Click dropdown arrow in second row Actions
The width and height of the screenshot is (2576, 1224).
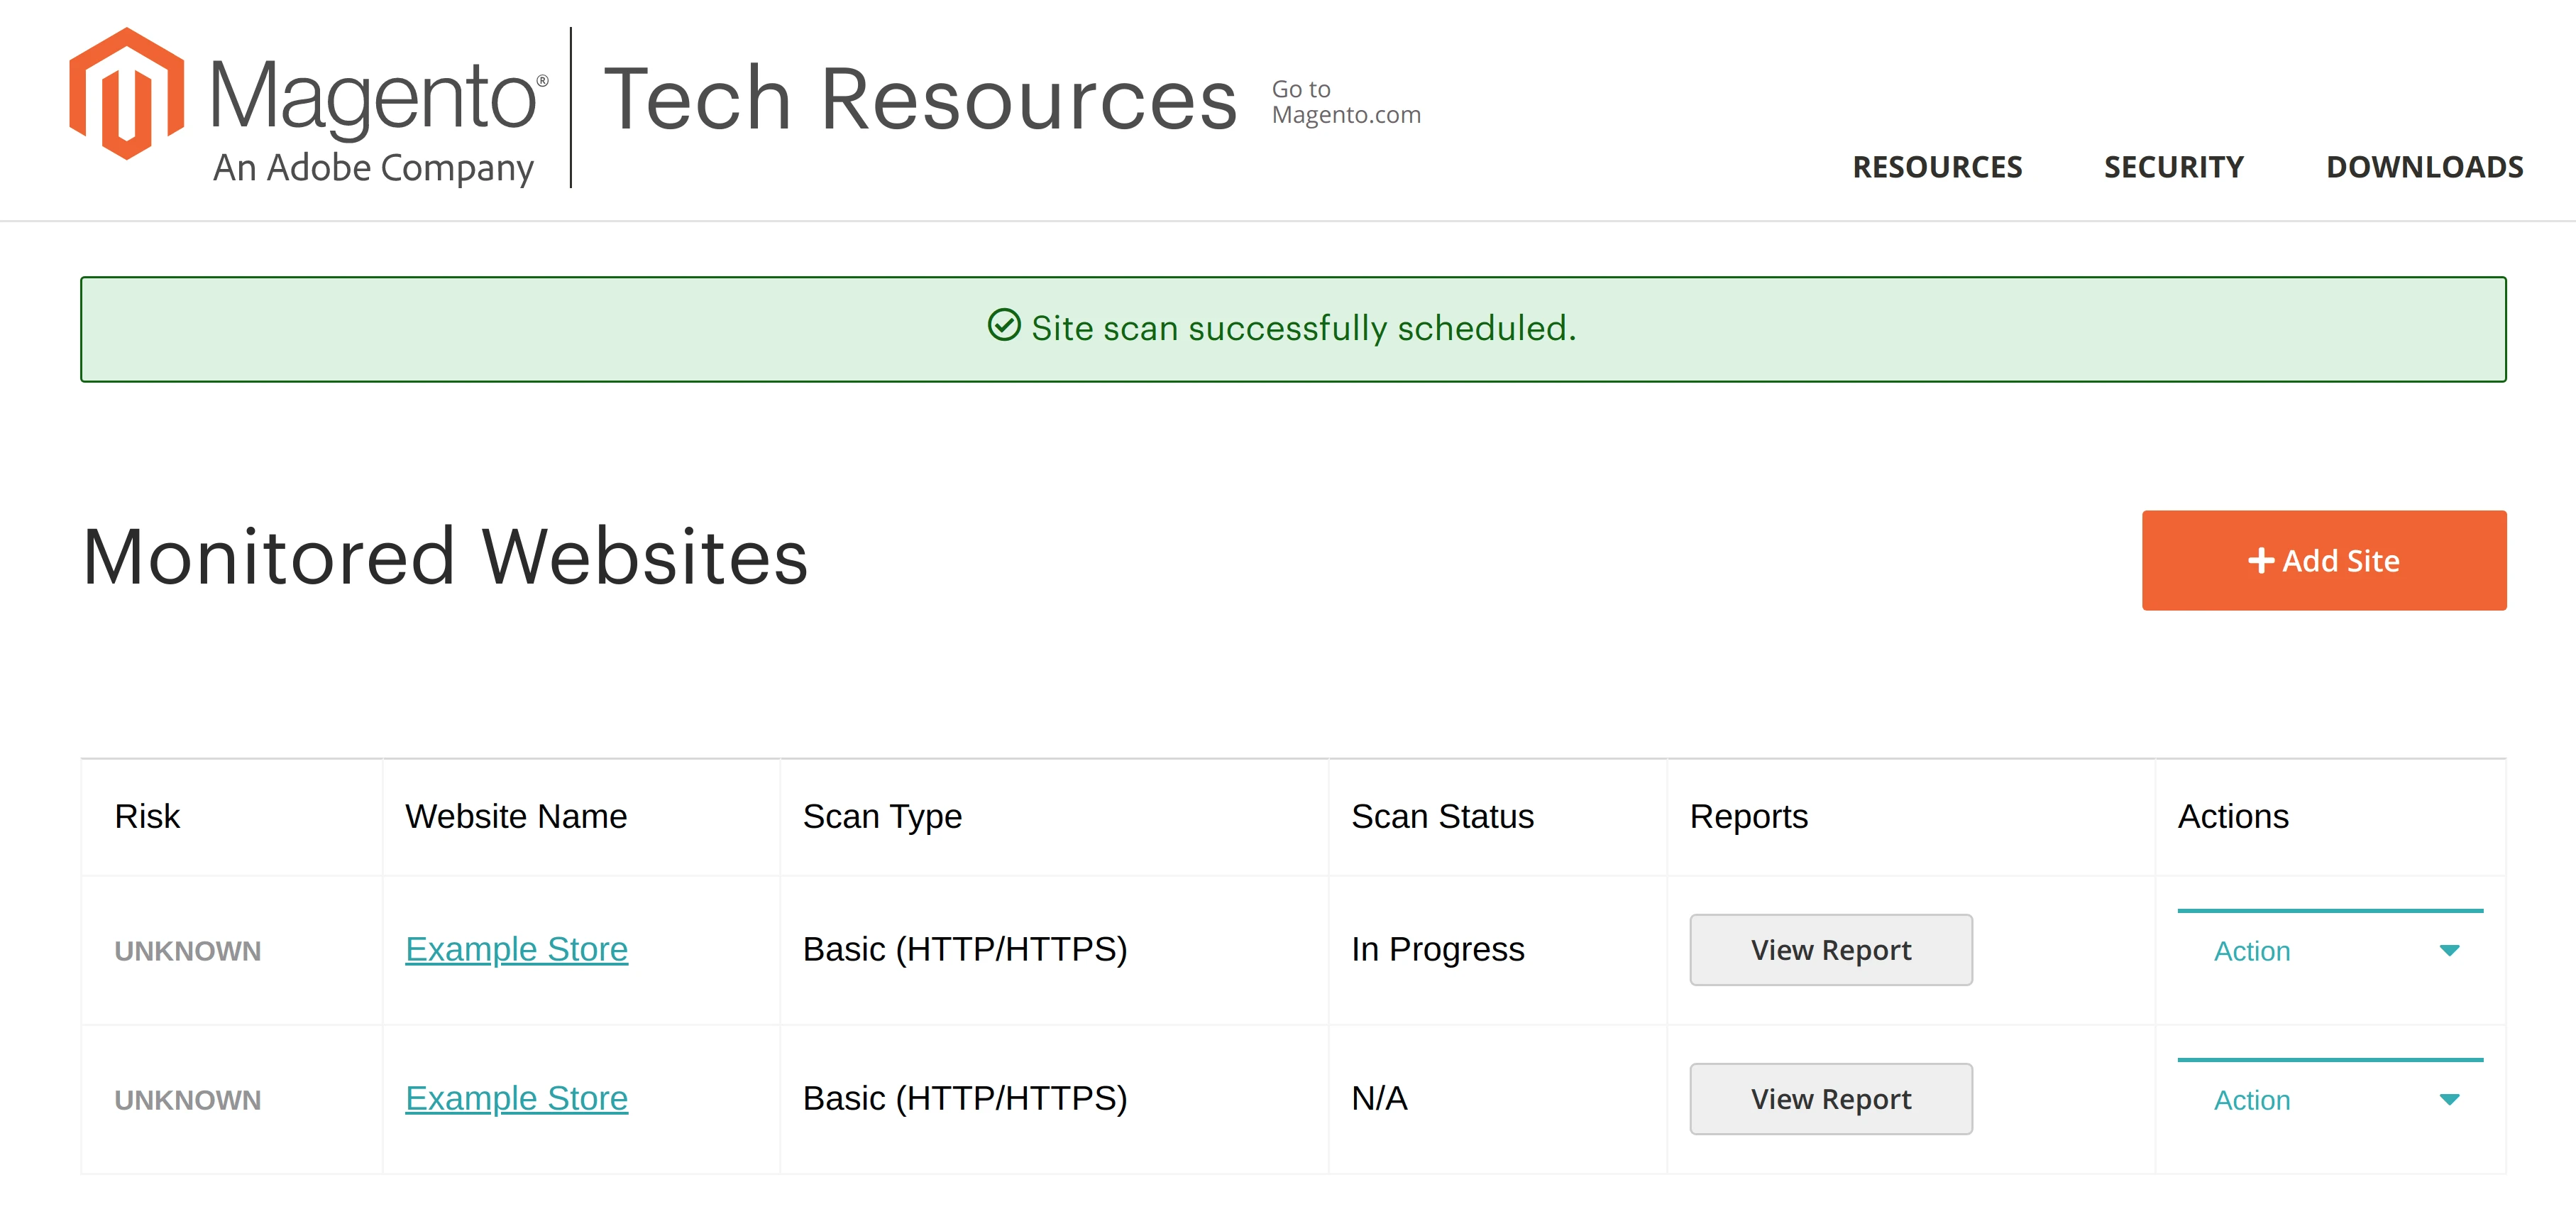2448,1099
